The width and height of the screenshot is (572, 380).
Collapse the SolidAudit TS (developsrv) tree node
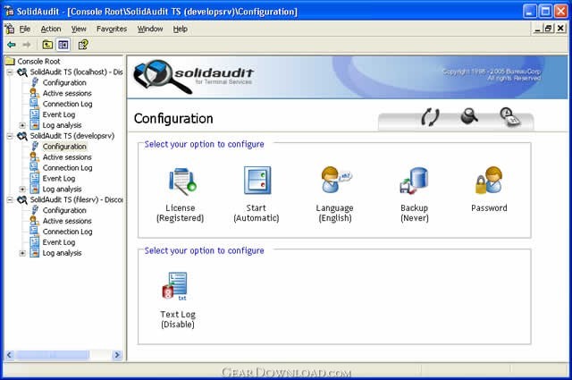click(10, 136)
